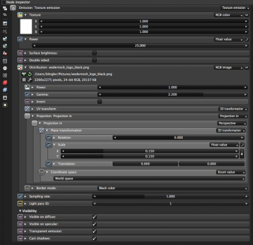Click the Gamma node icon
The width and height of the screenshot is (253, 245).
[27, 94]
